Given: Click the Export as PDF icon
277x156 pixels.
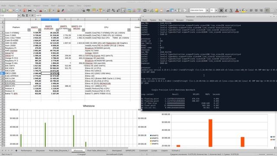Looking at the screenshot, I should [25, 10].
